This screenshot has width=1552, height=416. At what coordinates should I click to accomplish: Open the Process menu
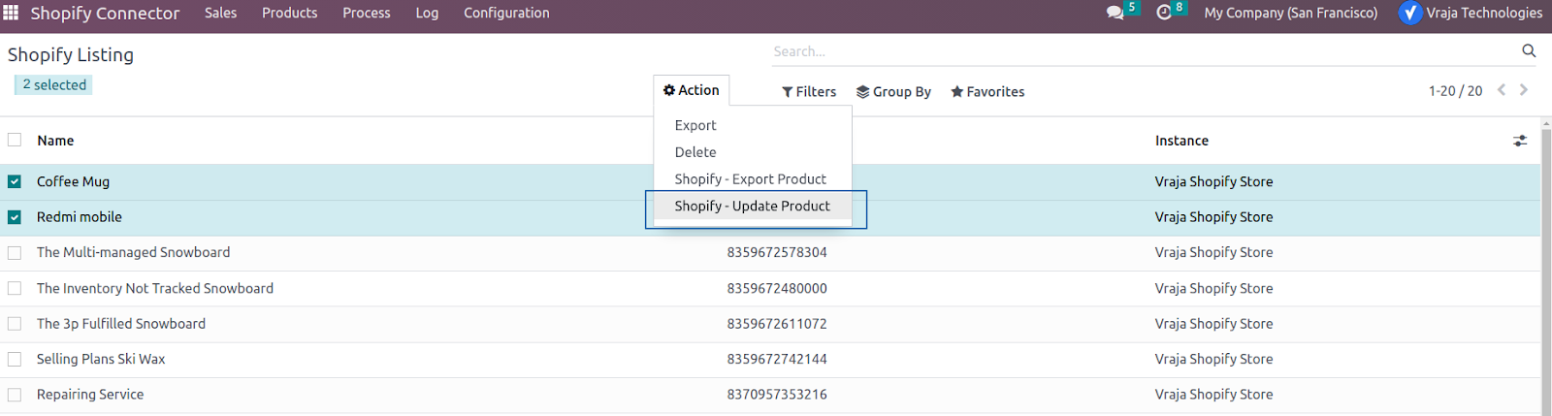pos(367,13)
